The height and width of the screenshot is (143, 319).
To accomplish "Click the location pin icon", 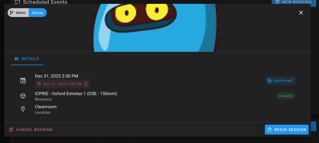I will 23,109.
